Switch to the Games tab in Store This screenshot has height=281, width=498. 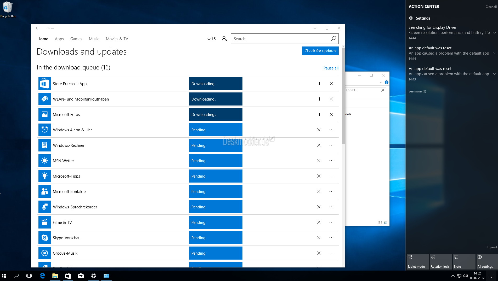pos(76,39)
